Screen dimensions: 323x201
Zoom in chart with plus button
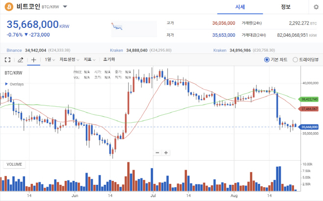[x=166, y=152]
